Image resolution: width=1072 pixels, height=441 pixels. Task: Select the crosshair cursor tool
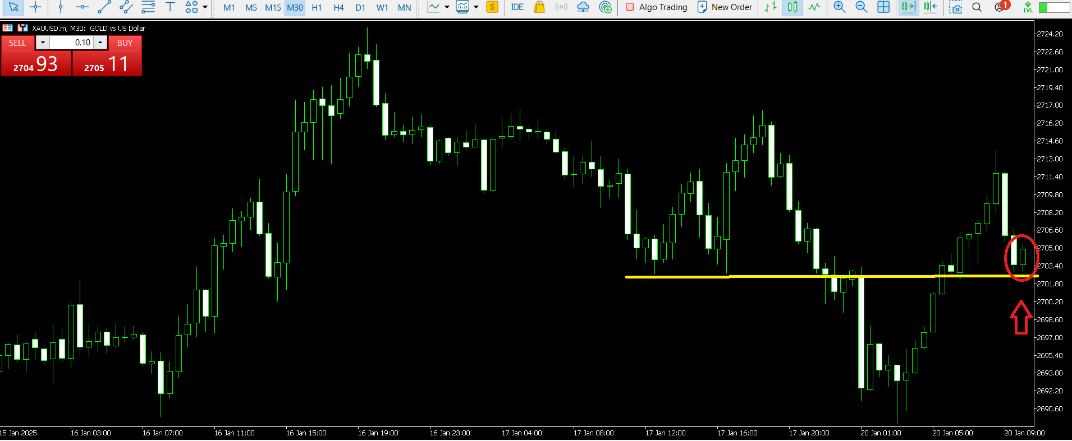[x=35, y=7]
